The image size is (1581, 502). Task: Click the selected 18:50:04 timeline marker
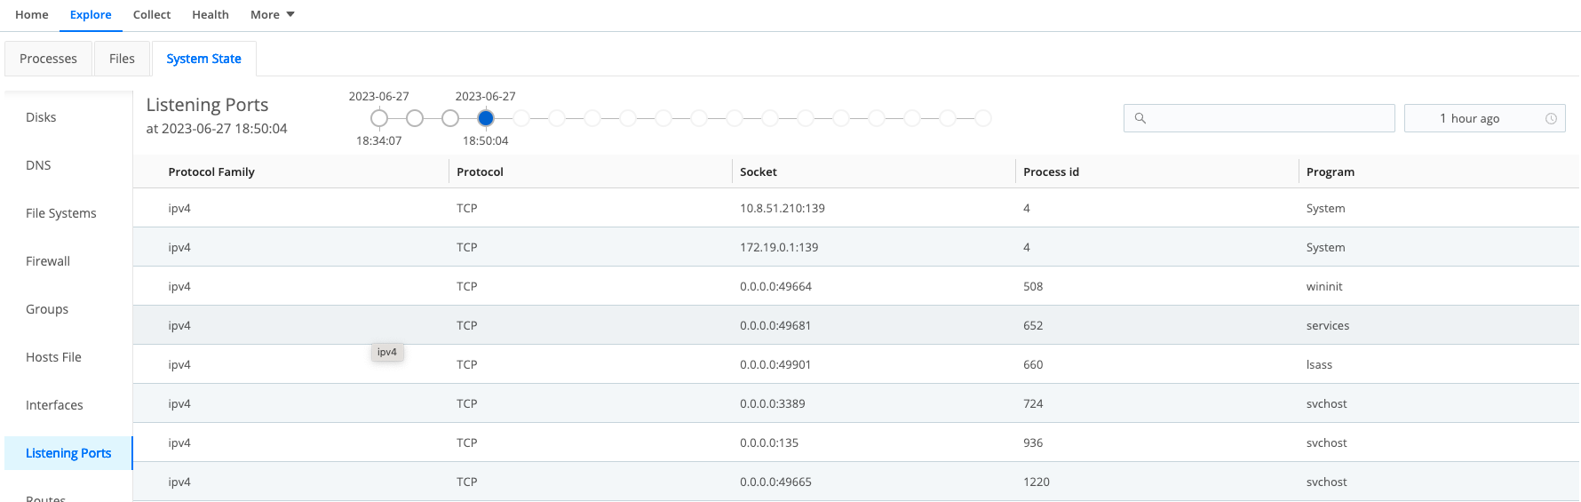486,118
